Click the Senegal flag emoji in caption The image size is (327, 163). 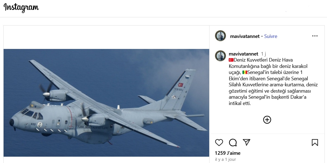tap(245, 72)
